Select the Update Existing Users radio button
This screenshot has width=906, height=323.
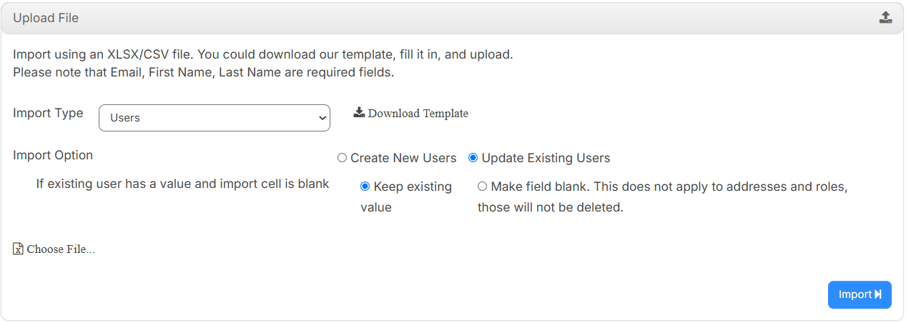(x=473, y=158)
